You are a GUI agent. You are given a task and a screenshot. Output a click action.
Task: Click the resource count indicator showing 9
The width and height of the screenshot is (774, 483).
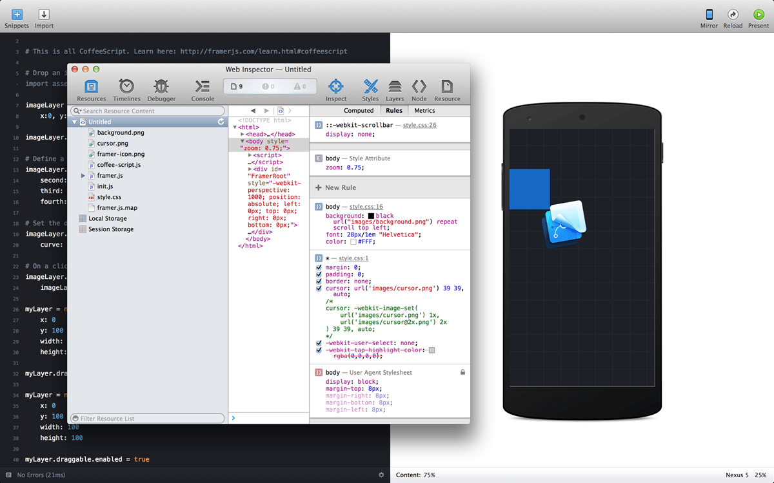point(237,86)
